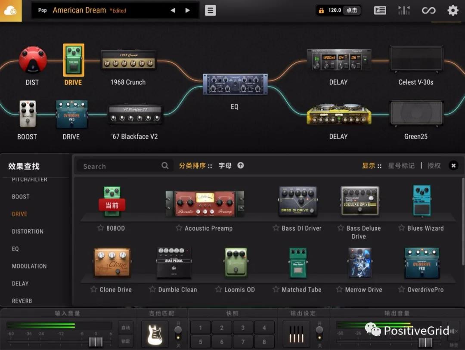Click the effect Search field
The width and height of the screenshot is (465, 350).
pos(124,166)
